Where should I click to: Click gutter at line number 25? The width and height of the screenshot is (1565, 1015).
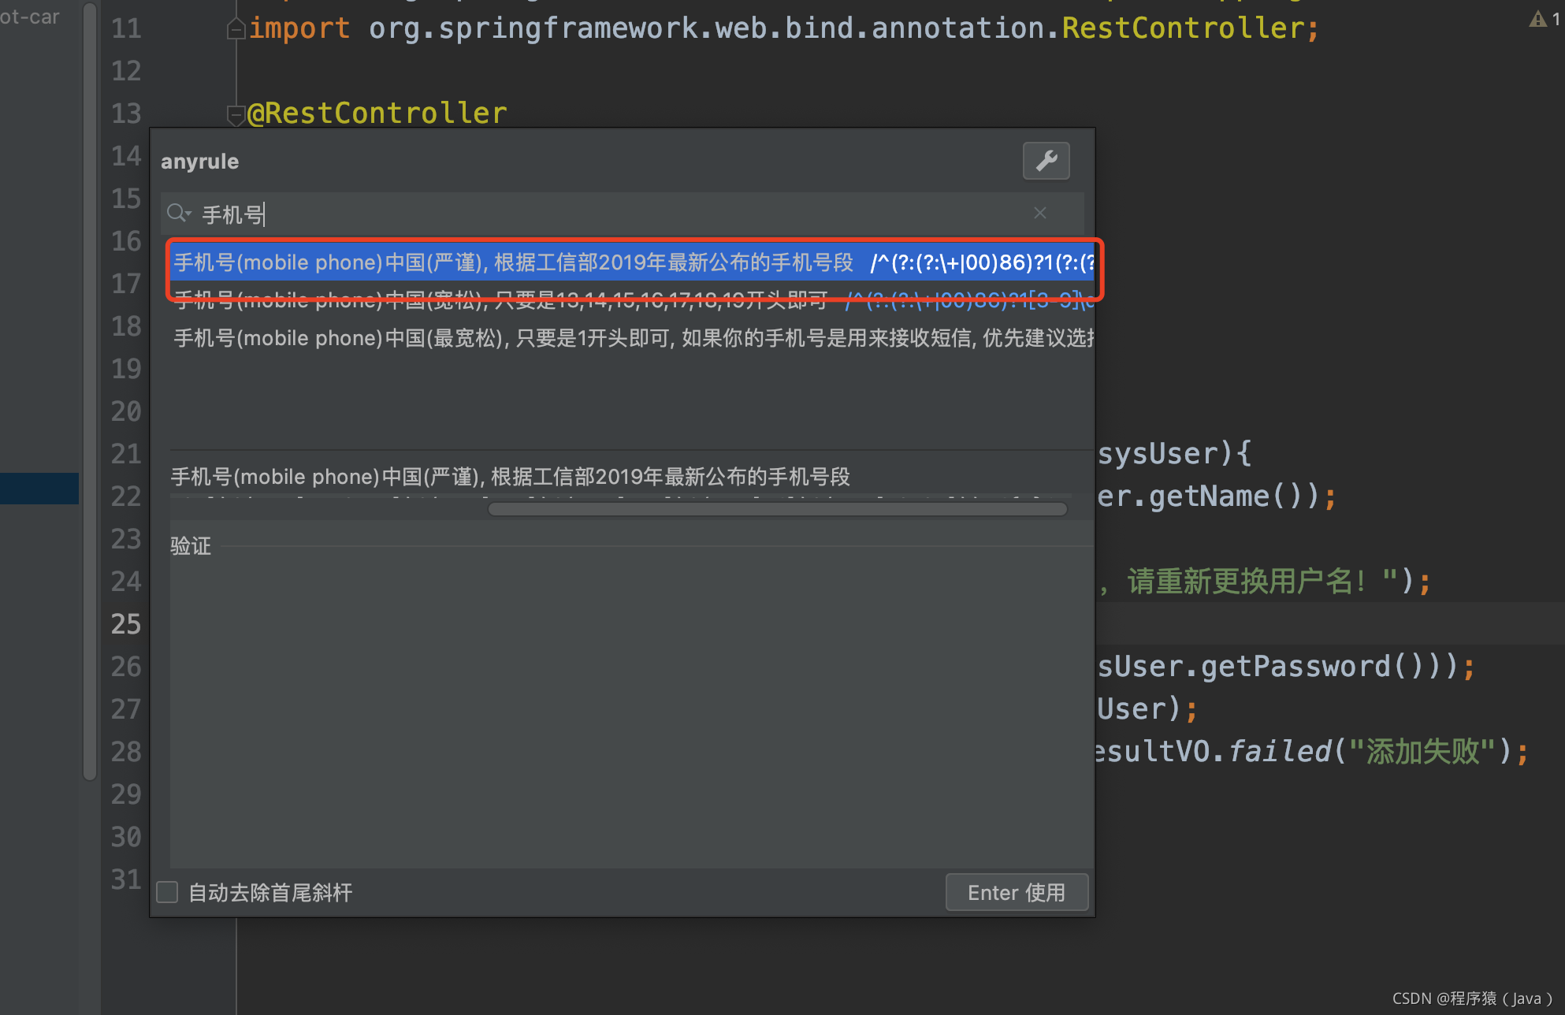pos(126,624)
